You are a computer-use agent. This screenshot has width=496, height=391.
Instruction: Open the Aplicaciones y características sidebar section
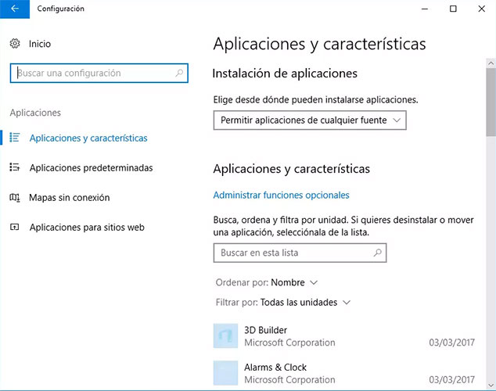coord(88,138)
